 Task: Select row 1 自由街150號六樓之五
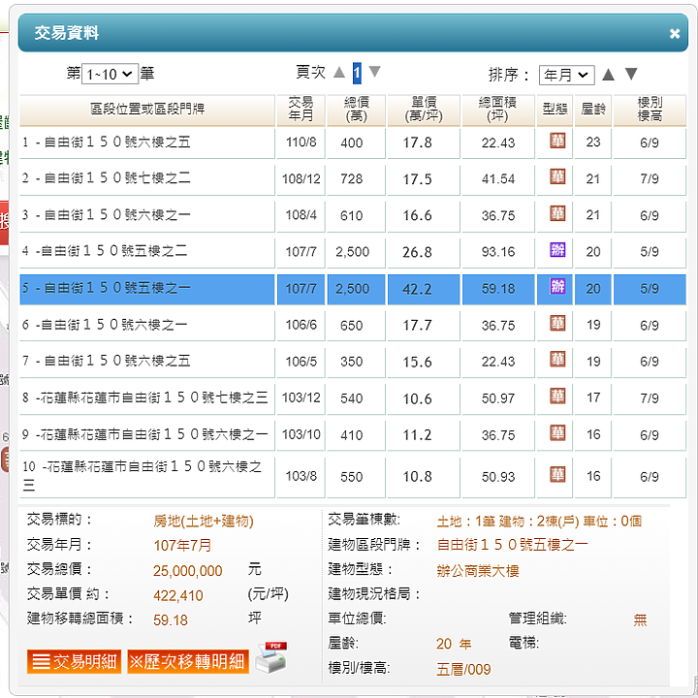click(x=353, y=143)
